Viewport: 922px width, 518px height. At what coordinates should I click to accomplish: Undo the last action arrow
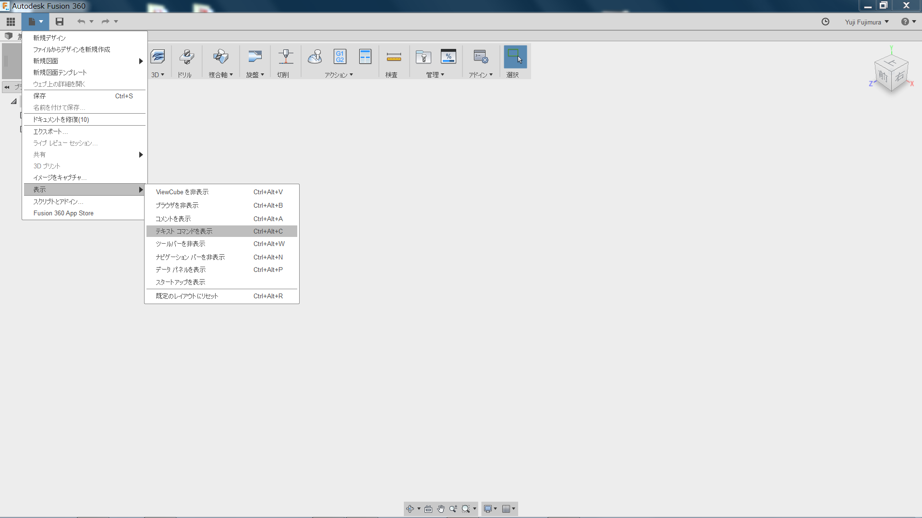[x=81, y=22]
